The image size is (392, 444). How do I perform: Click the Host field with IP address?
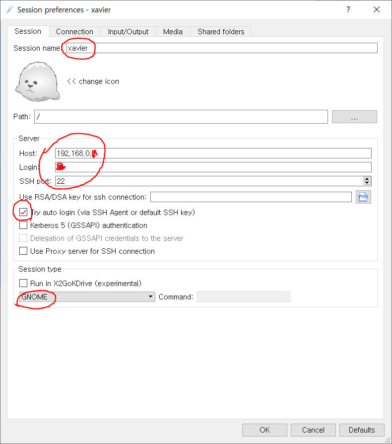point(149,153)
